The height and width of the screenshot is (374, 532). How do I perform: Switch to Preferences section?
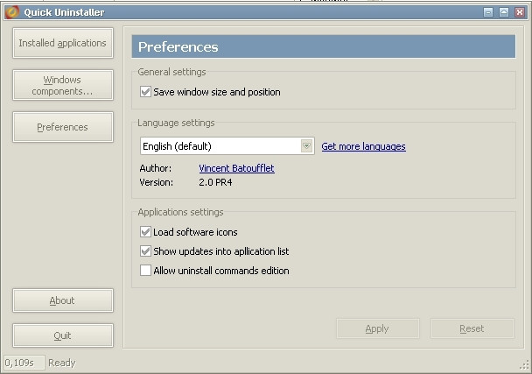63,127
